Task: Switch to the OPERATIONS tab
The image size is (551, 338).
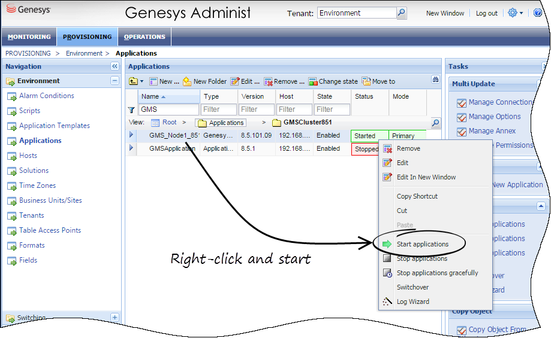Action: click(x=144, y=37)
